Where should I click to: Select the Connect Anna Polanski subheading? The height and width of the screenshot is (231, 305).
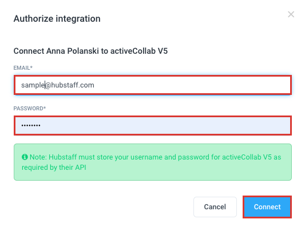[x=90, y=51]
